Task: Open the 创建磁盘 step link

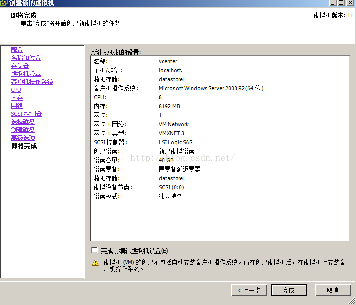Action: (23, 130)
